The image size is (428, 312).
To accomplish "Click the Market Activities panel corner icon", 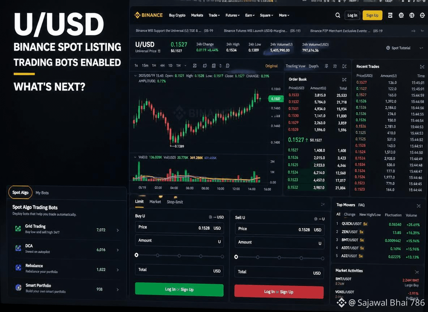I will pos(416,272).
